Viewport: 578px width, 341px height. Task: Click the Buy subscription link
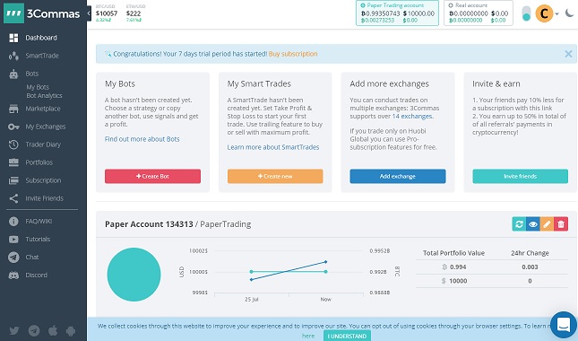293,54
